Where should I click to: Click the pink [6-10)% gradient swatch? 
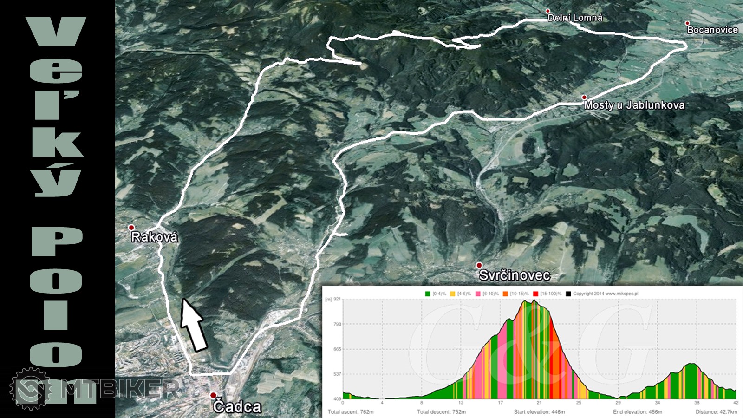click(x=478, y=294)
